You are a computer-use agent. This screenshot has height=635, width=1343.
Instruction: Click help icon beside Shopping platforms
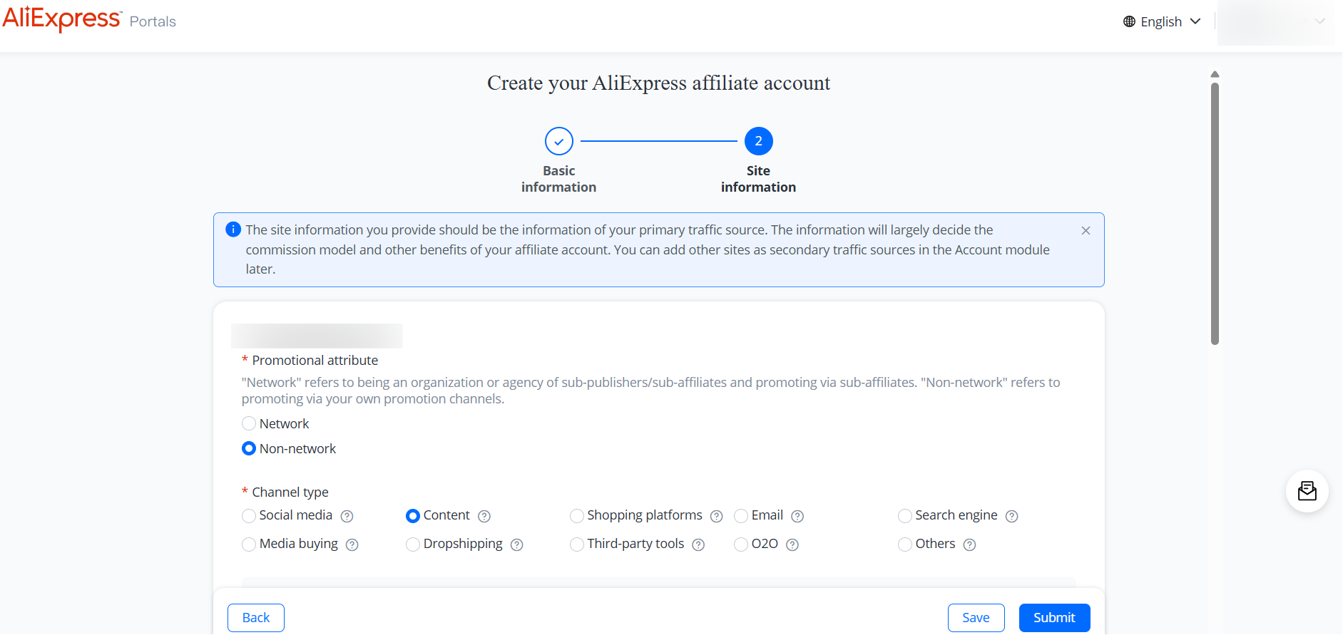click(x=717, y=516)
